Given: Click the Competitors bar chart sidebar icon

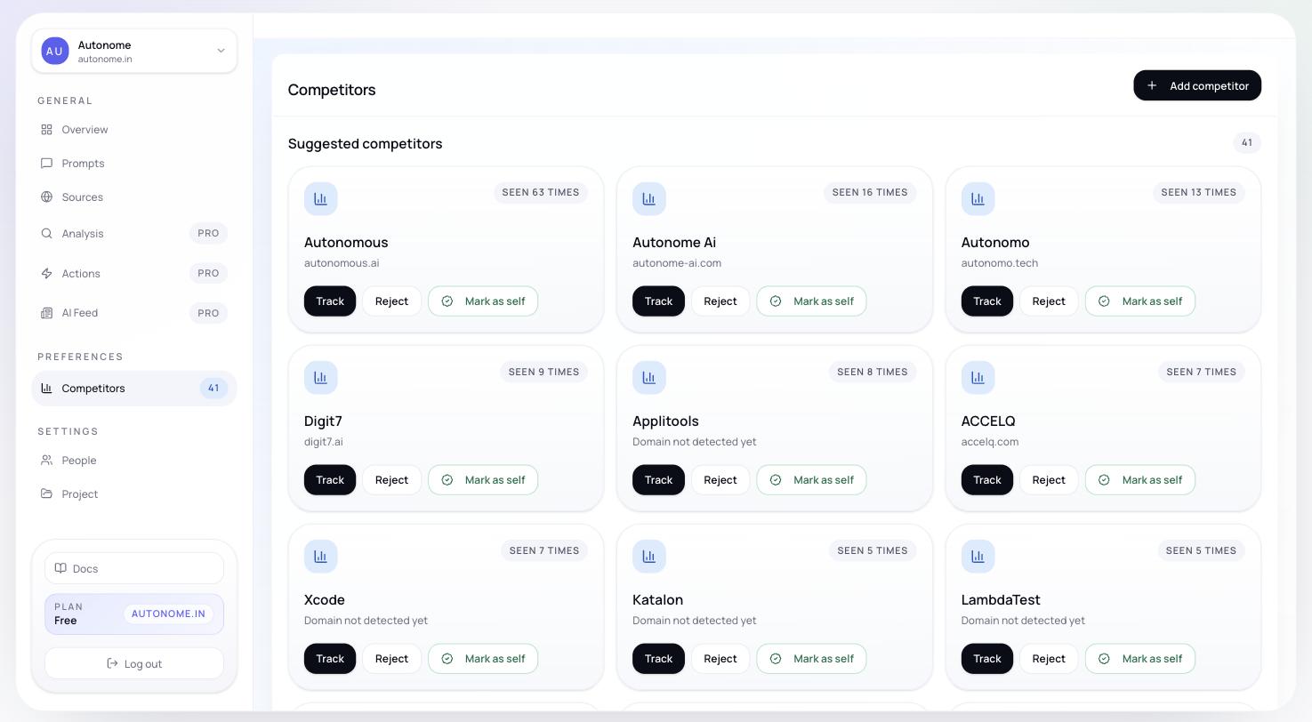Looking at the screenshot, I should tap(46, 389).
